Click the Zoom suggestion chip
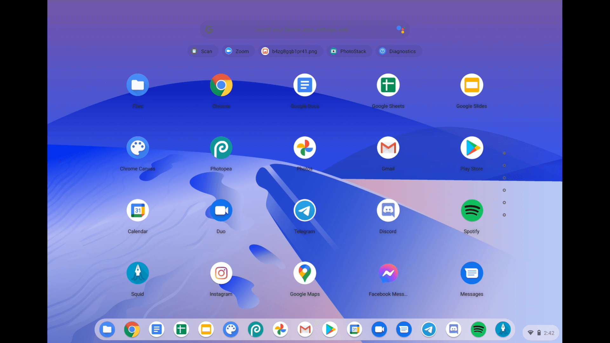Screen dimensions: 610x343 pyautogui.click(x=238, y=51)
